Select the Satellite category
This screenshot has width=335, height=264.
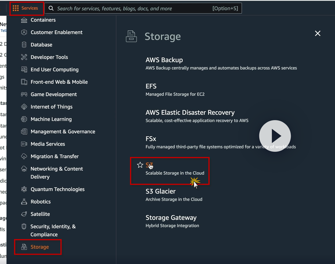tap(40, 214)
